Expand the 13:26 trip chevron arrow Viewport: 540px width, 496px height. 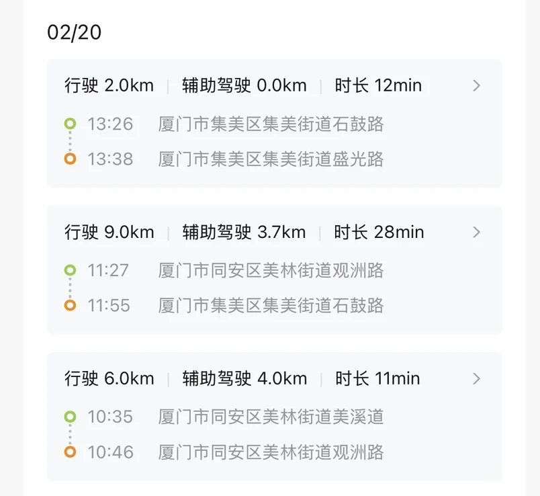pyautogui.click(x=476, y=85)
